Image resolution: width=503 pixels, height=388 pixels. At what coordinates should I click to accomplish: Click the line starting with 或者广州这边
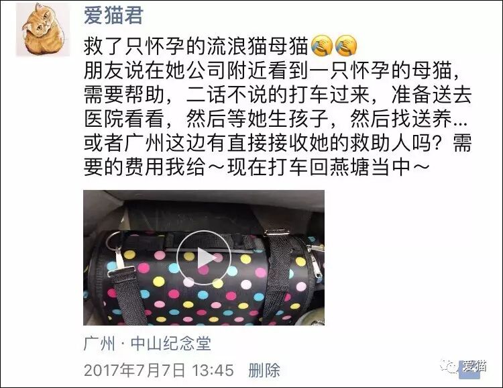[278, 142]
